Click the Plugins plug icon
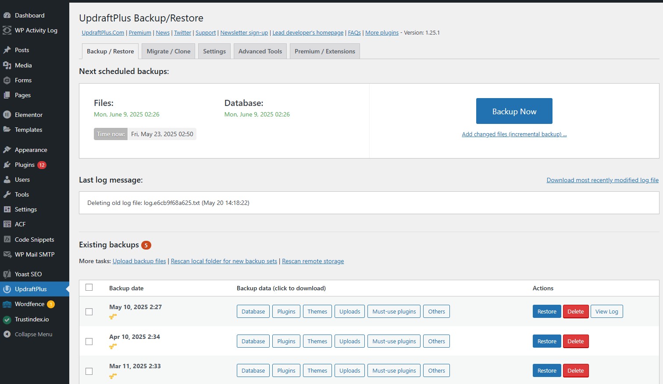 click(x=7, y=165)
